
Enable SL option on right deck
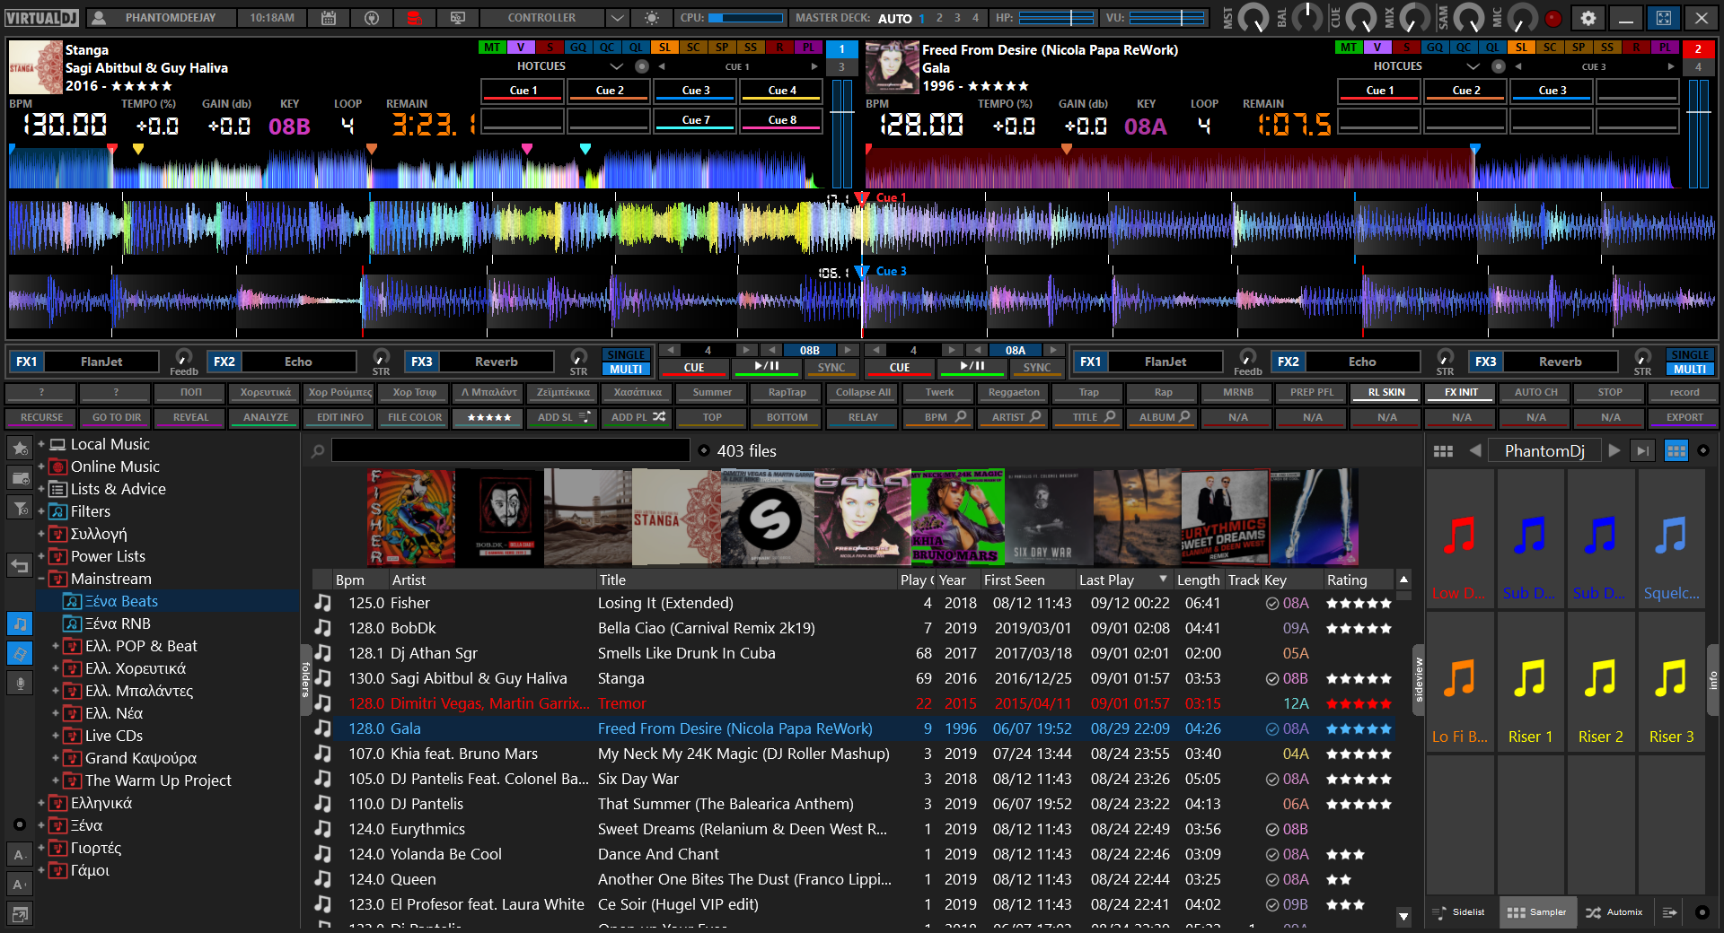[1521, 48]
